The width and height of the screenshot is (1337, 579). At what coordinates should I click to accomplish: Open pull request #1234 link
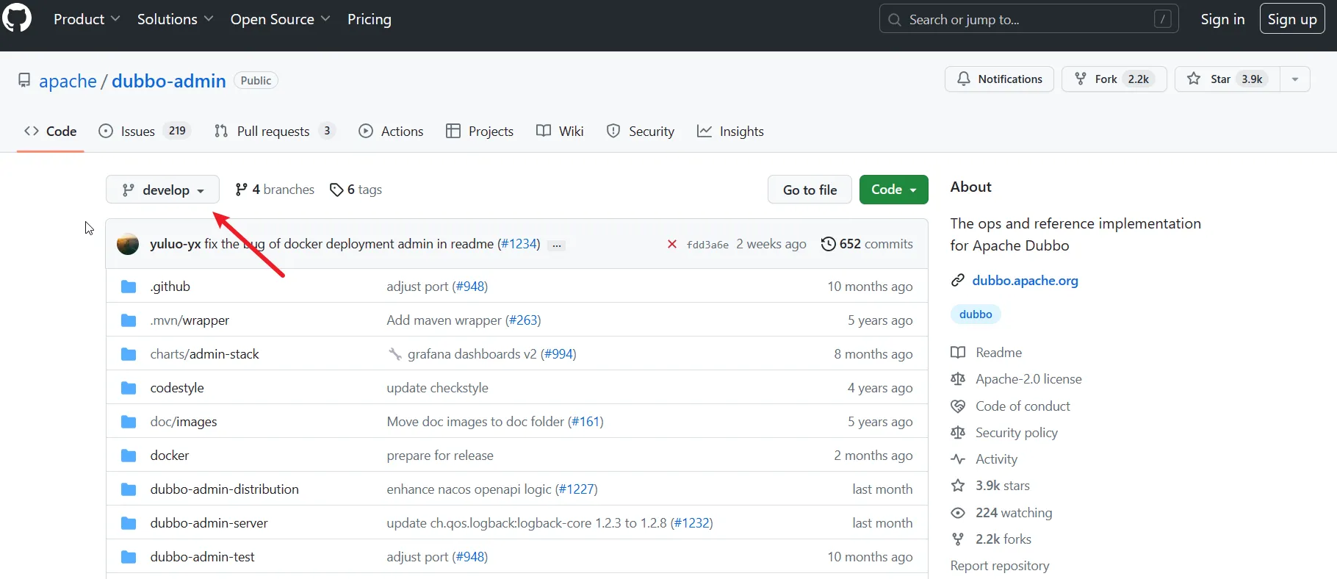coord(520,244)
